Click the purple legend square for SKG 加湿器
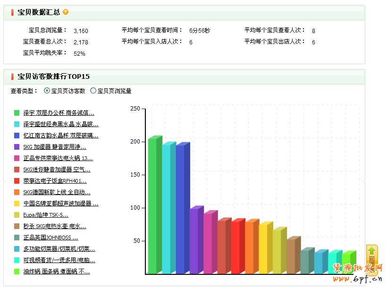 pos(17,147)
